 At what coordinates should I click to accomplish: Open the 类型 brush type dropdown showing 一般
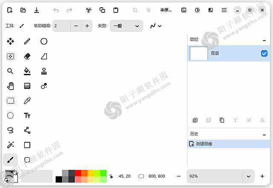tap(126, 26)
